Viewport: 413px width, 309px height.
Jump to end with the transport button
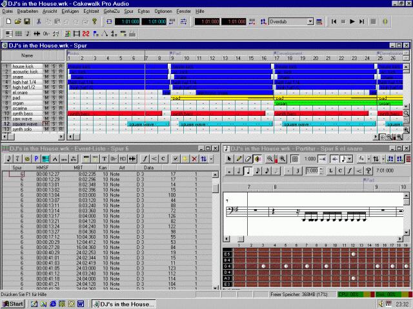coord(361,21)
